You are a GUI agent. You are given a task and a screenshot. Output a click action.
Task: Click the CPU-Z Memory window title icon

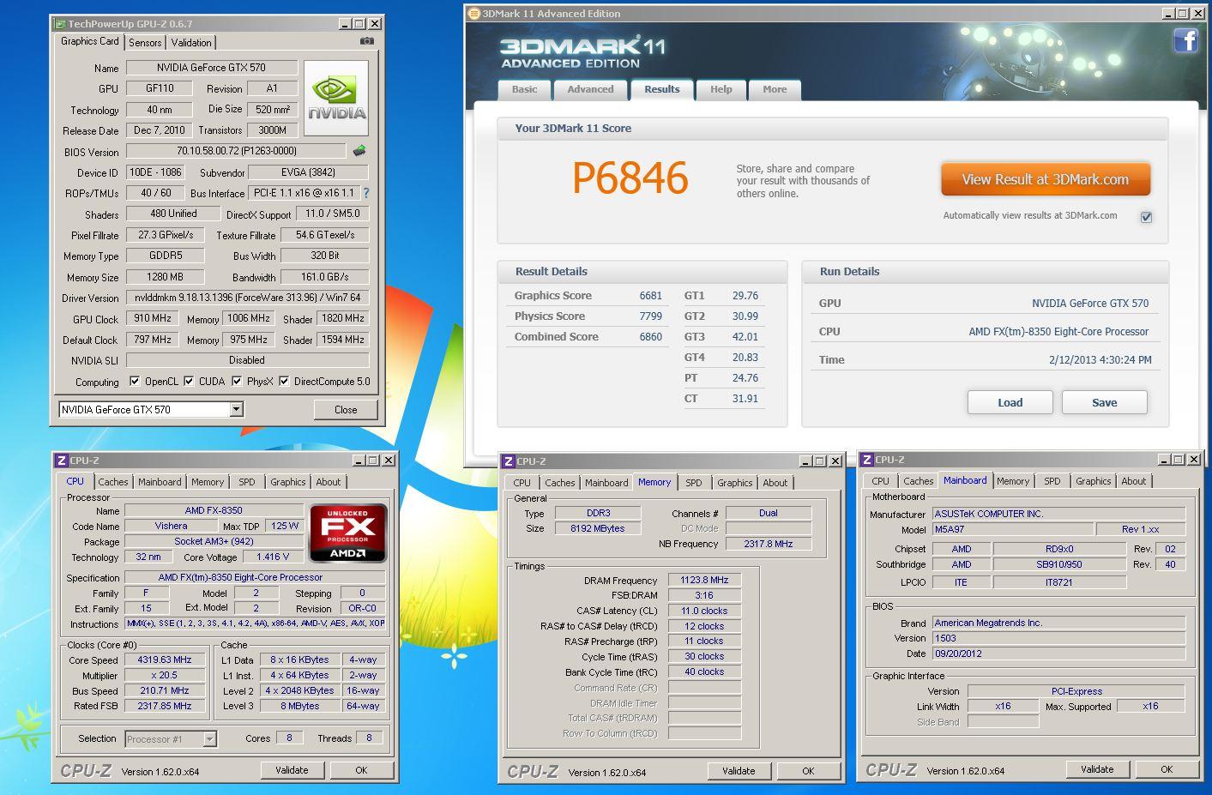[x=509, y=461]
